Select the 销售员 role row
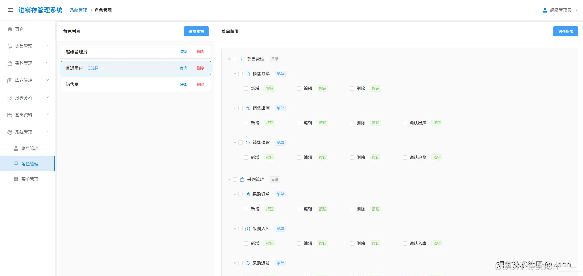Viewport: 583px width, 276px height. click(136, 85)
